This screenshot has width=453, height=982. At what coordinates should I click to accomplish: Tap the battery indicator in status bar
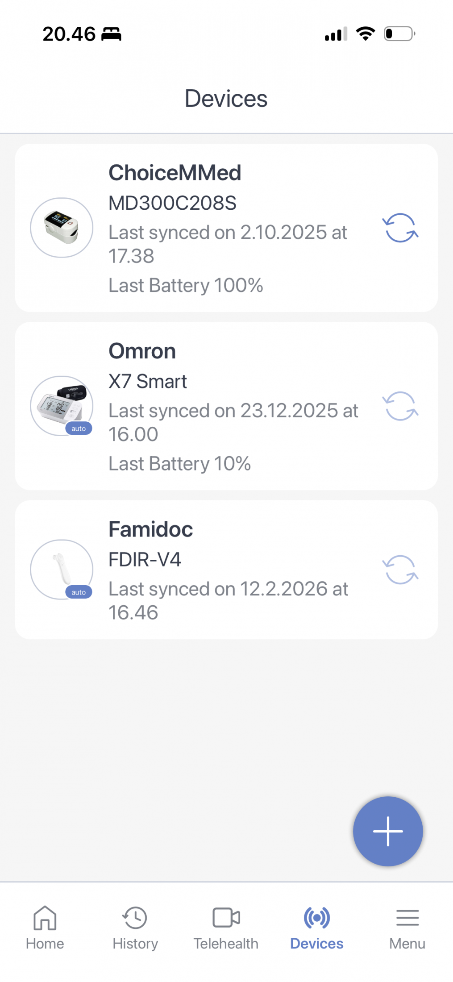(x=399, y=34)
